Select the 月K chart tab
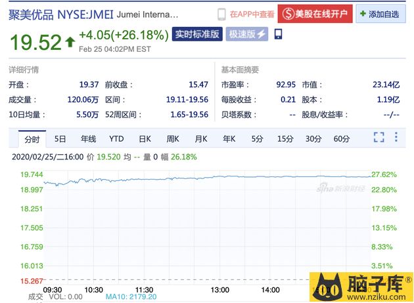Image resolution: width=414 pixels, height=303 pixels. [201, 139]
